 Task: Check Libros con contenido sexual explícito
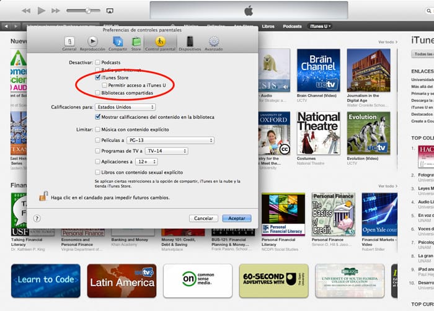(x=98, y=172)
